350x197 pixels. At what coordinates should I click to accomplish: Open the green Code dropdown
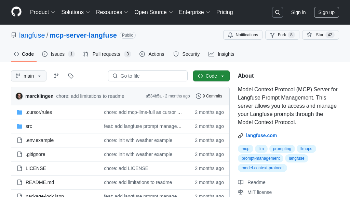coord(211,76)
